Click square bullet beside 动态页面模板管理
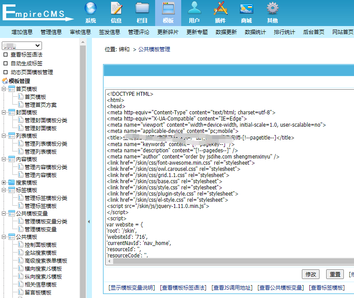The image size is (354, 298). coord(6,72)
